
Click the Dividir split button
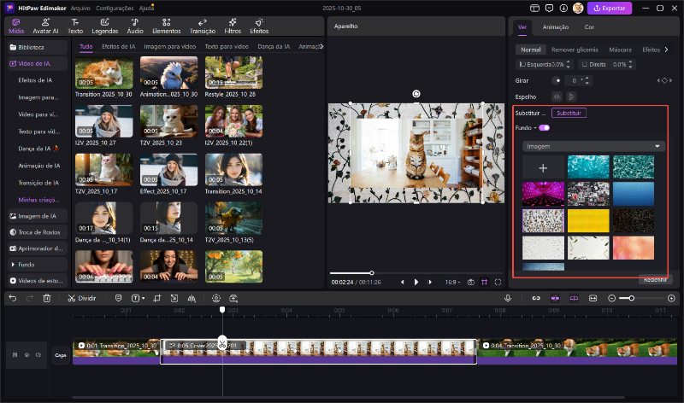81,298
